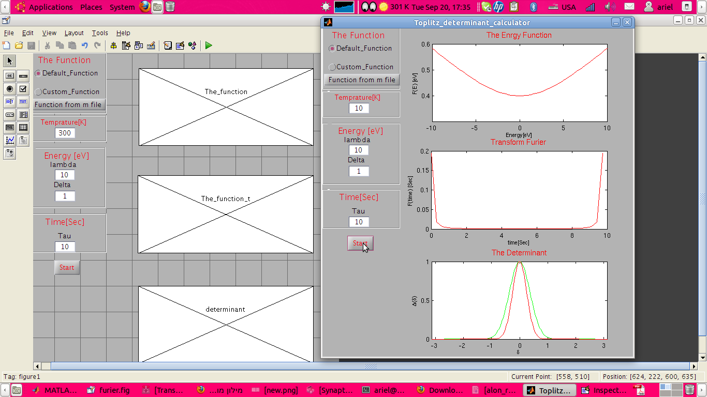Choose the Button Group component tool

10,153
